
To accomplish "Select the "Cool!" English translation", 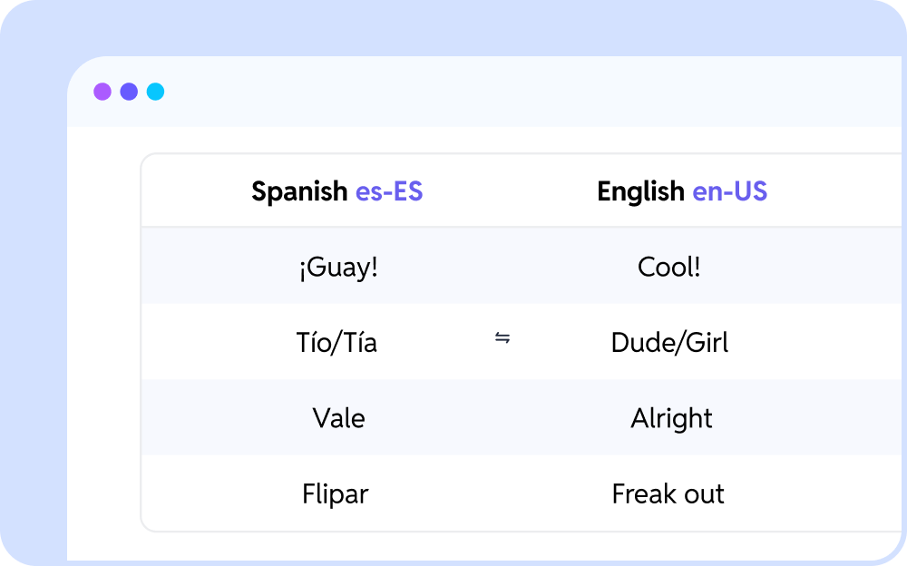I will (x=669, y=268).
